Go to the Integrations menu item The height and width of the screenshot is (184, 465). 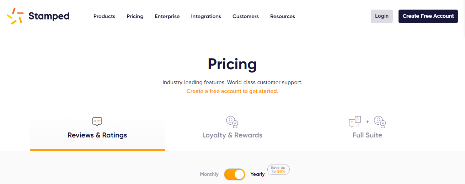[x=206, y=16]
